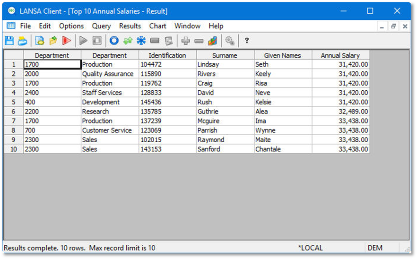Image resolution: width=417 pixels, height=259 pixels.
Task: Click the colorful chart icon
Action: coord(212,41)
